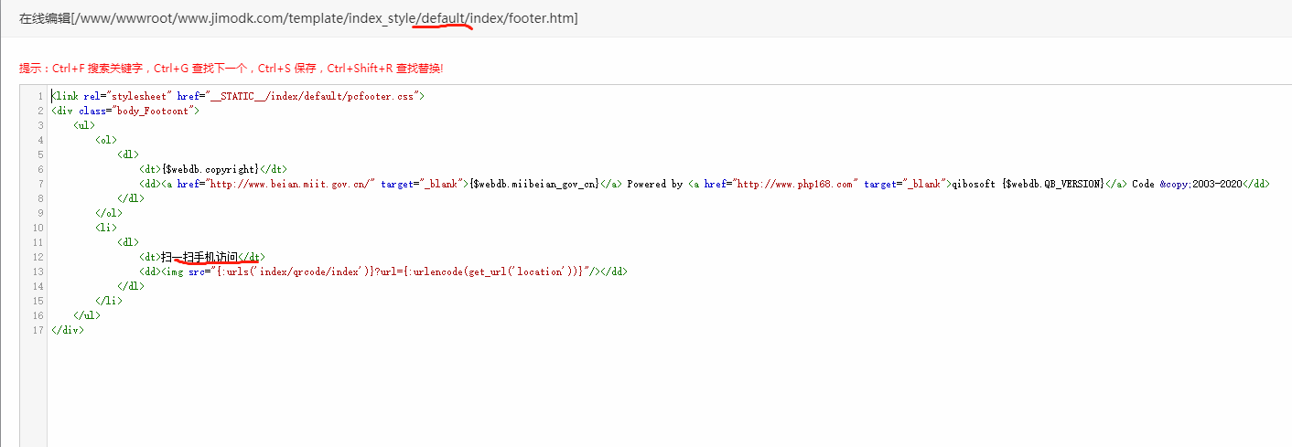Click the opening li tag on line 10
Viewport: 1292px width, 447px height.
pyautogui.click(x=106, y=228)
